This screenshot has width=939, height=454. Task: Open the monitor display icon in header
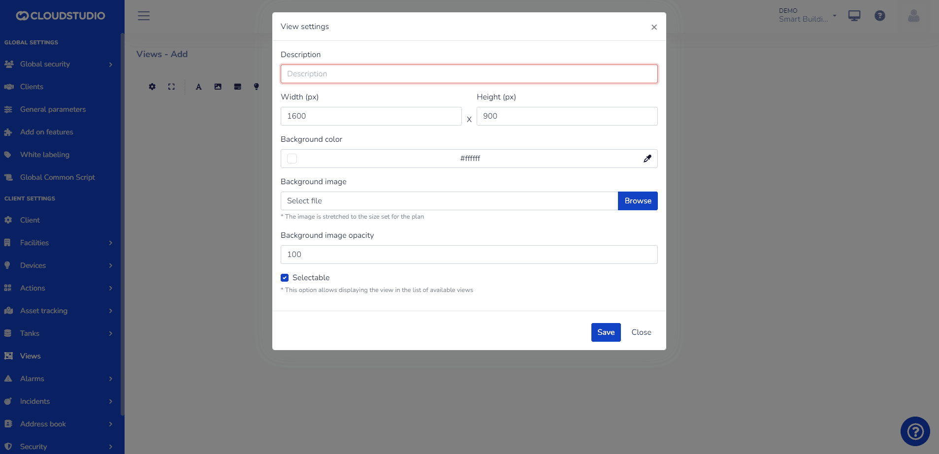pos(854,16)
